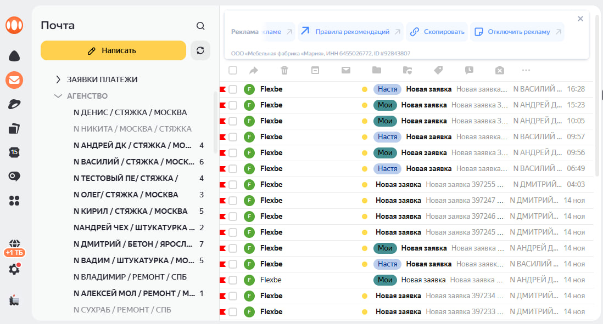Open the three-dots more actions menu

point(526,70)
